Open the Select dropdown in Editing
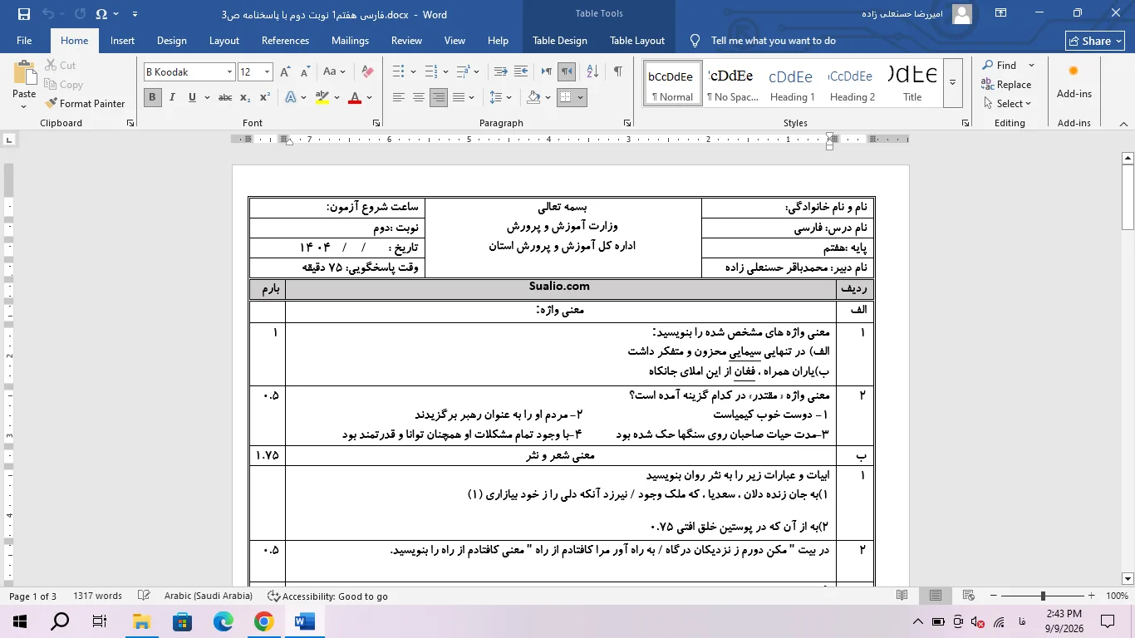The width and height of the screenshot is (1135, 638). coord(1006,104)
